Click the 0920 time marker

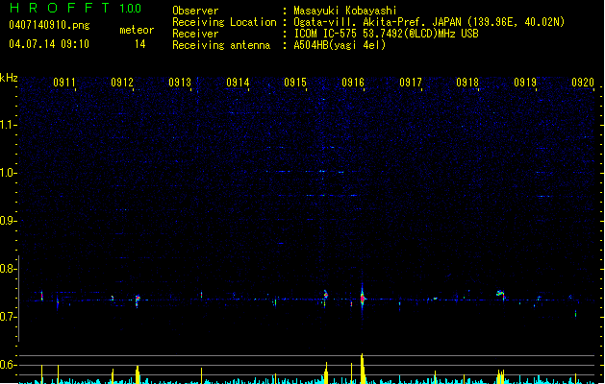583,83
